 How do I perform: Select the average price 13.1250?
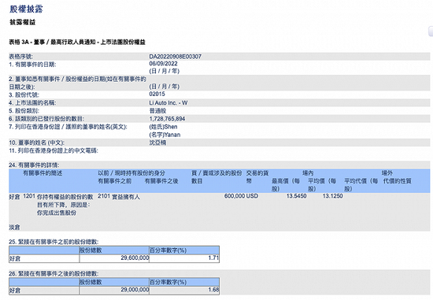pyautogui.click(x=333, y=196)
